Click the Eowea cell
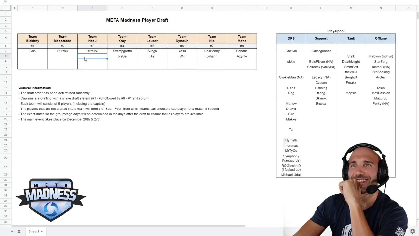This screenshot has width=419, height=236. pos(321,104)
